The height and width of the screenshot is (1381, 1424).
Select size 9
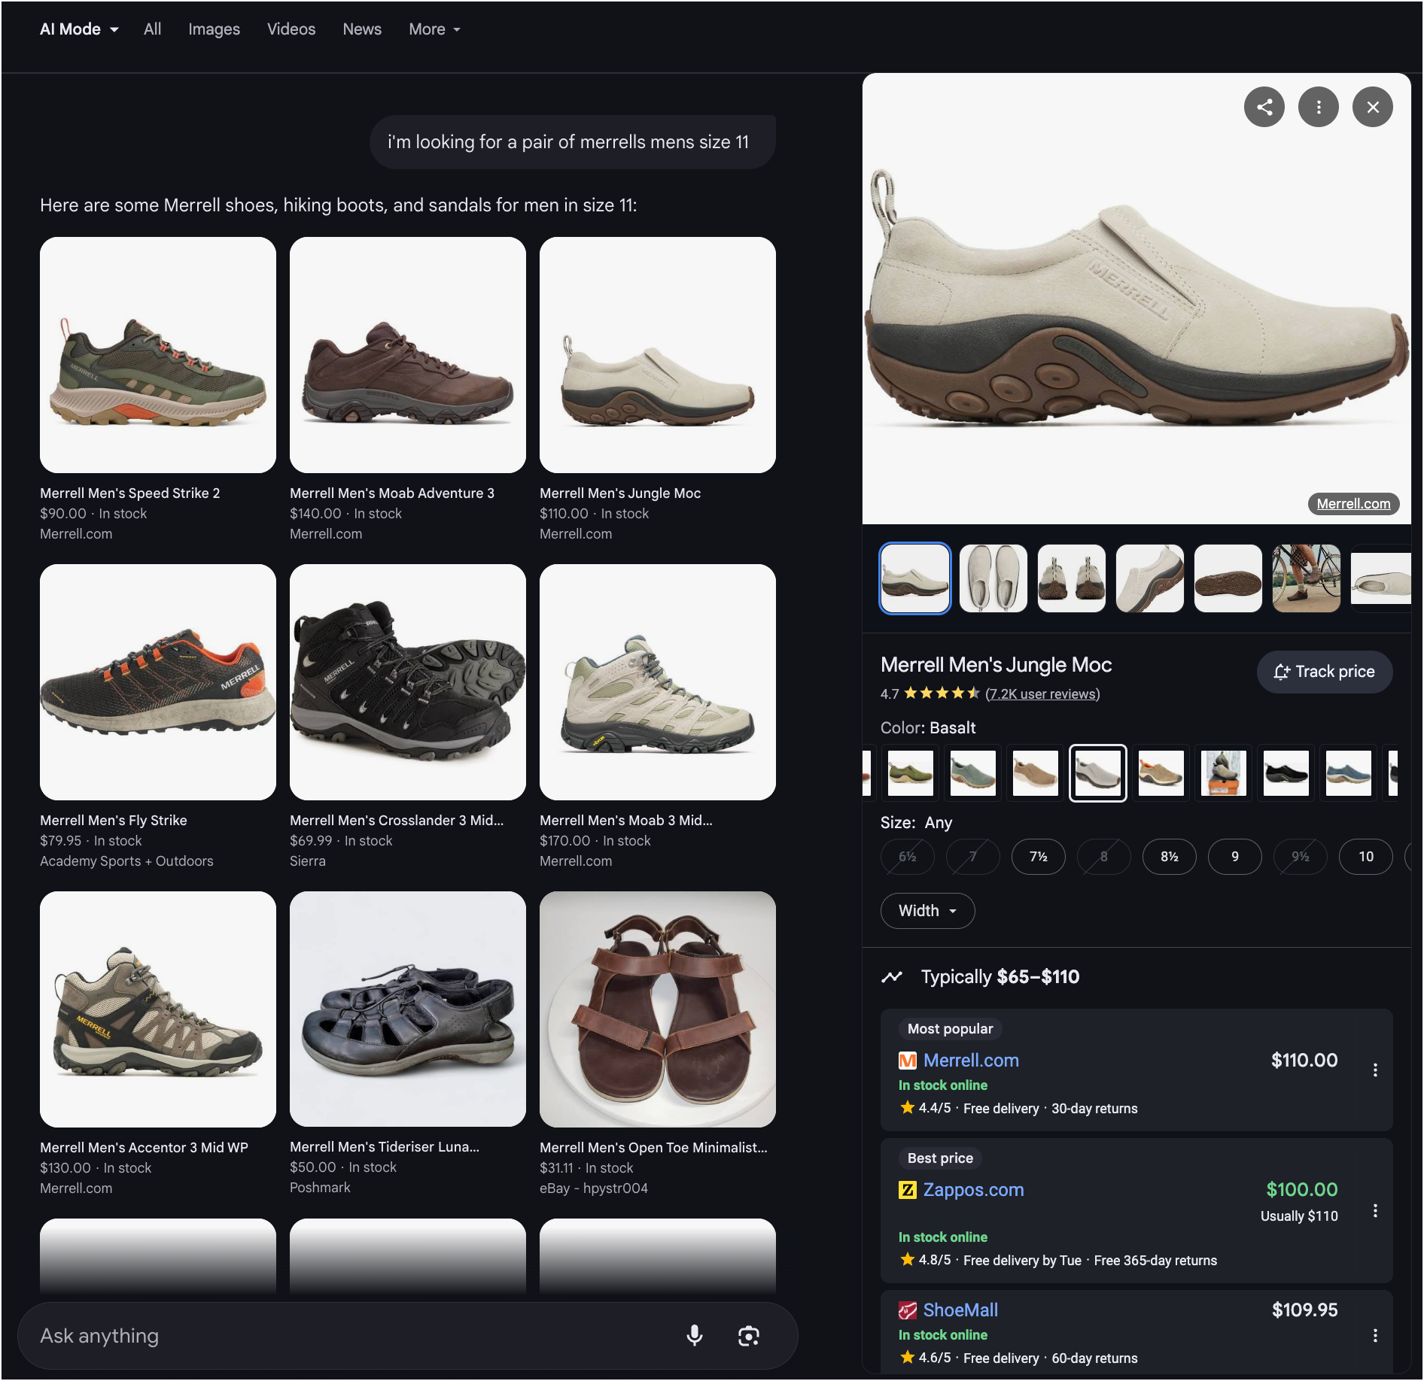point(1234,857)
